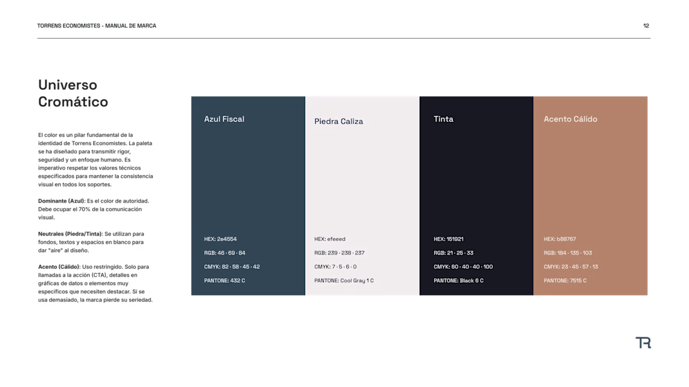The height and width of the screenshot is (387, 689).
Task: Click the text CMYK: 82 · 58 · 45 · 42
Action: pos(232,267)
